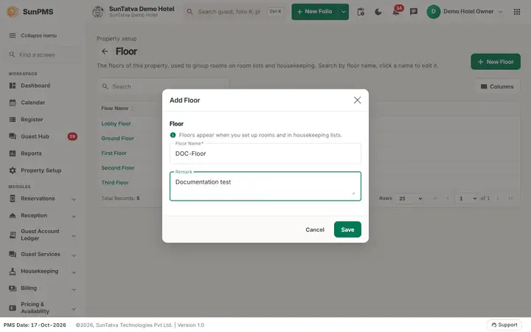Image resolution: width=531 pixels, height=332 pixels.
Task: Click the Find a screen field
Action: 44,55
